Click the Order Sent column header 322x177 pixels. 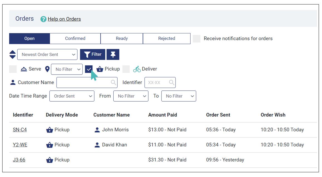click(x=218, y=115)
